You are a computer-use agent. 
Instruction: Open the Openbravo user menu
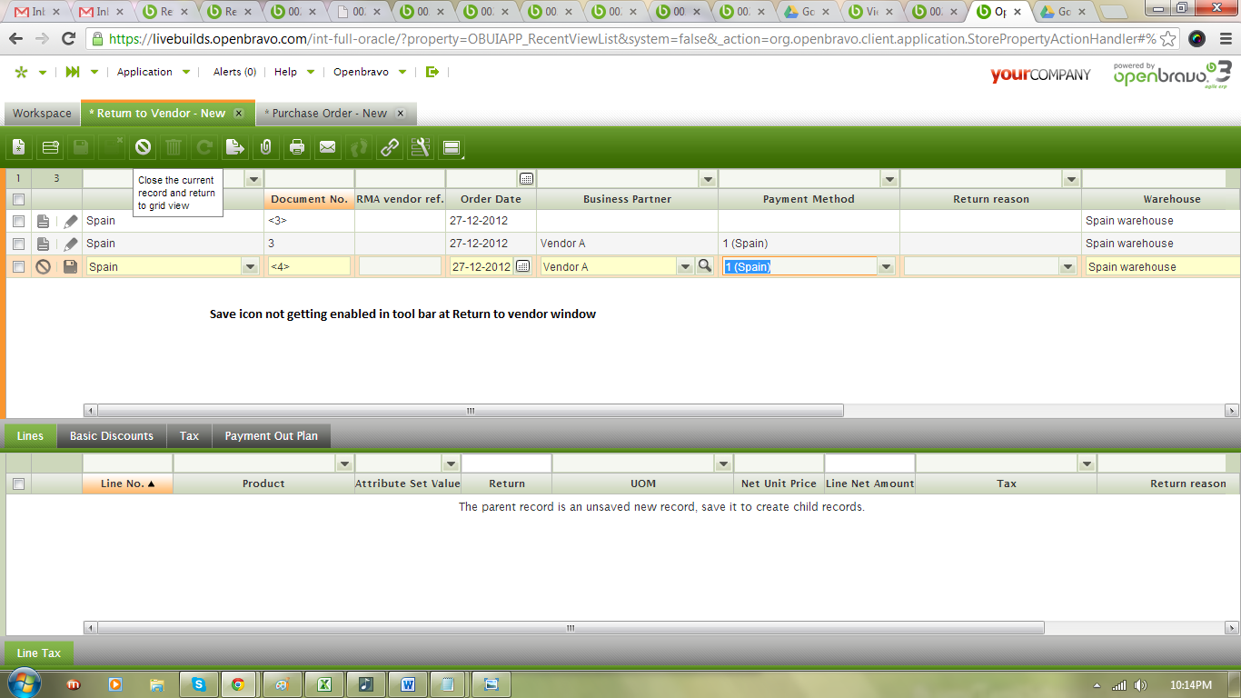[x=369, y=72]
